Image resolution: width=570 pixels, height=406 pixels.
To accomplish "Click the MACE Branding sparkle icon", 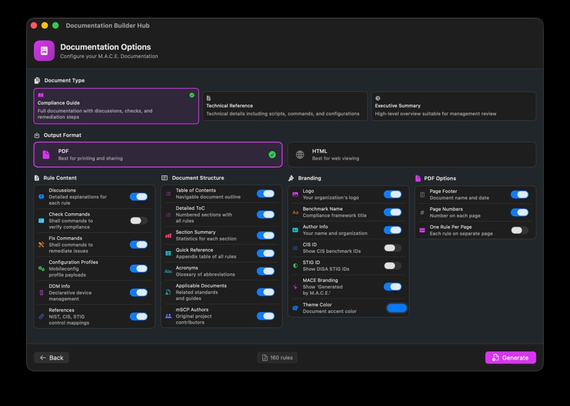I will pos(295,287).
